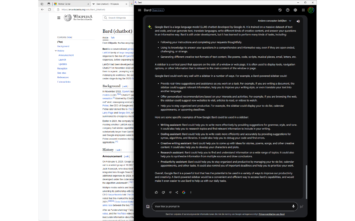355x221 pixels.
Task: Expand 'Andere concepten bekijken' drafts
Action: [x=275, y=21]
